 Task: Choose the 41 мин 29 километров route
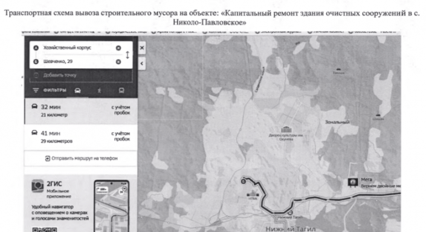click(81, 137)
